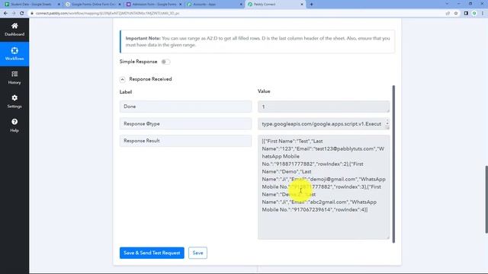488x274 pixels.
Task: Switch to the Admission Form Google Forms tab
Action: [154, 5]
